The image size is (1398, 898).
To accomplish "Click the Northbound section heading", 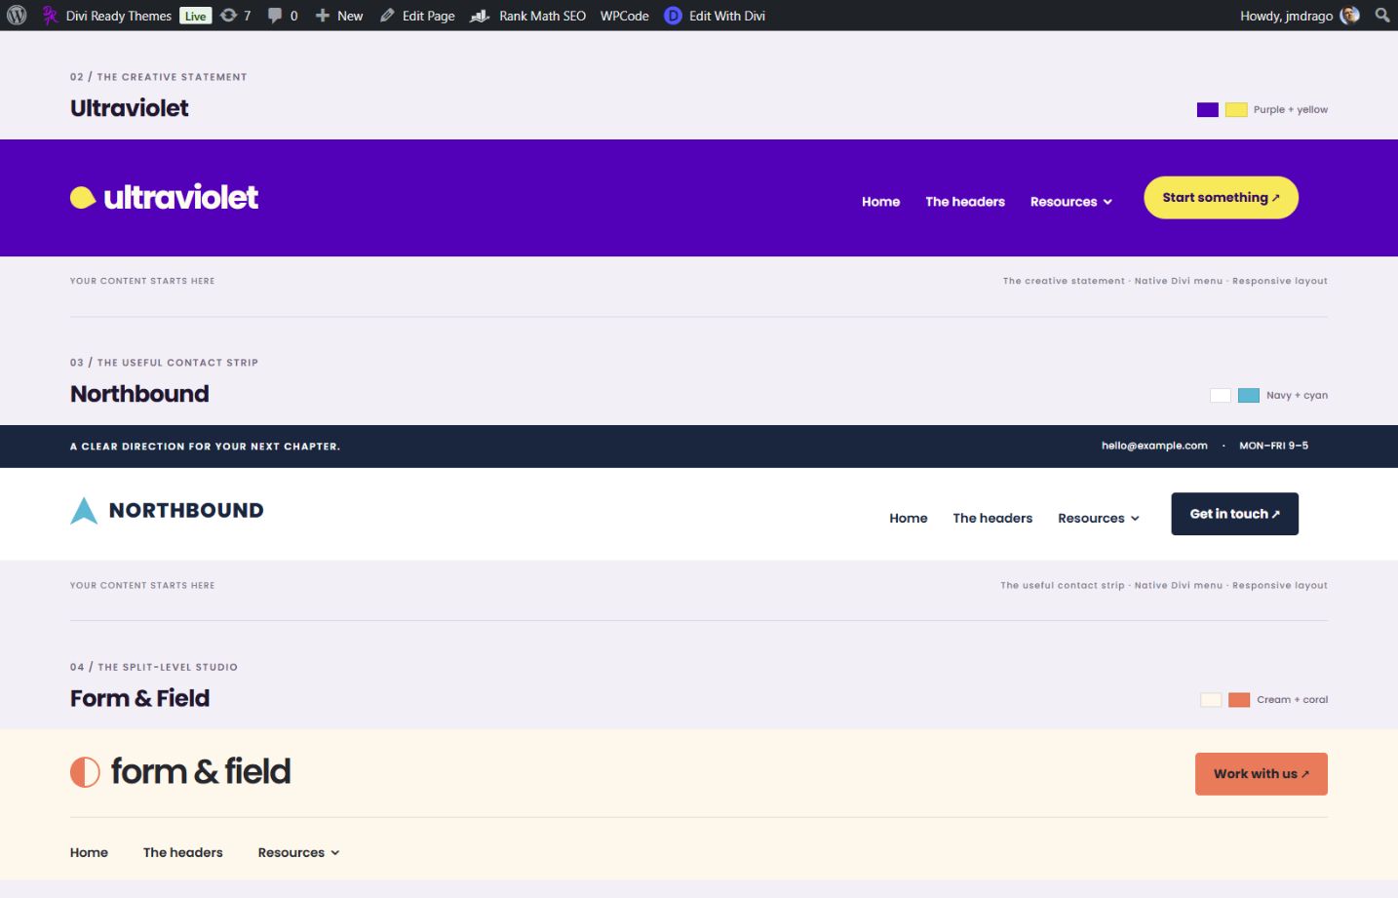I will pyautogui.click(x=139, y=394).
